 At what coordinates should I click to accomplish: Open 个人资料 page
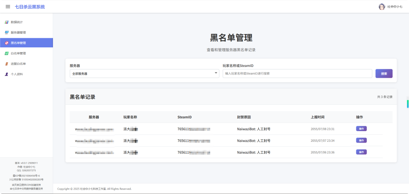pos(26,74)
